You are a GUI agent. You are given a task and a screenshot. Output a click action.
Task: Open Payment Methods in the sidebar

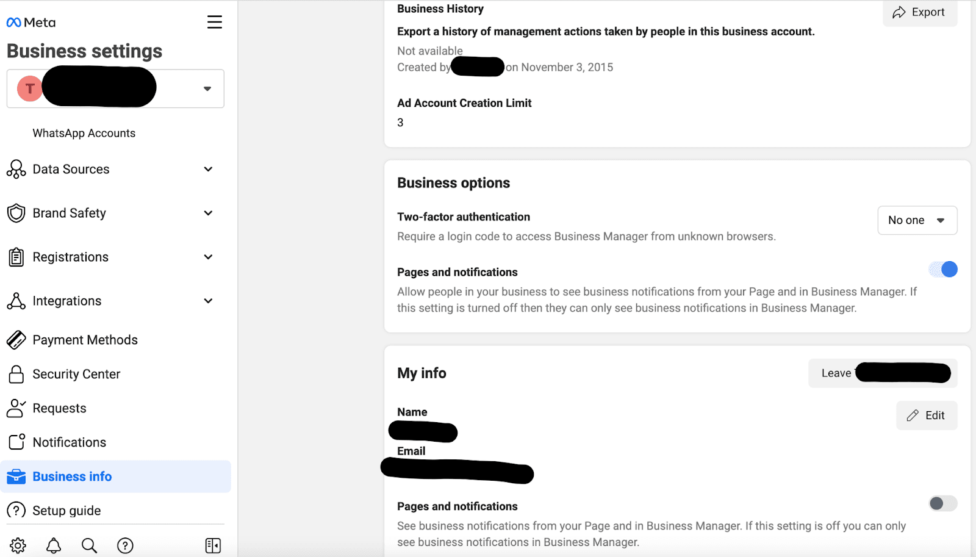(85, 340)
